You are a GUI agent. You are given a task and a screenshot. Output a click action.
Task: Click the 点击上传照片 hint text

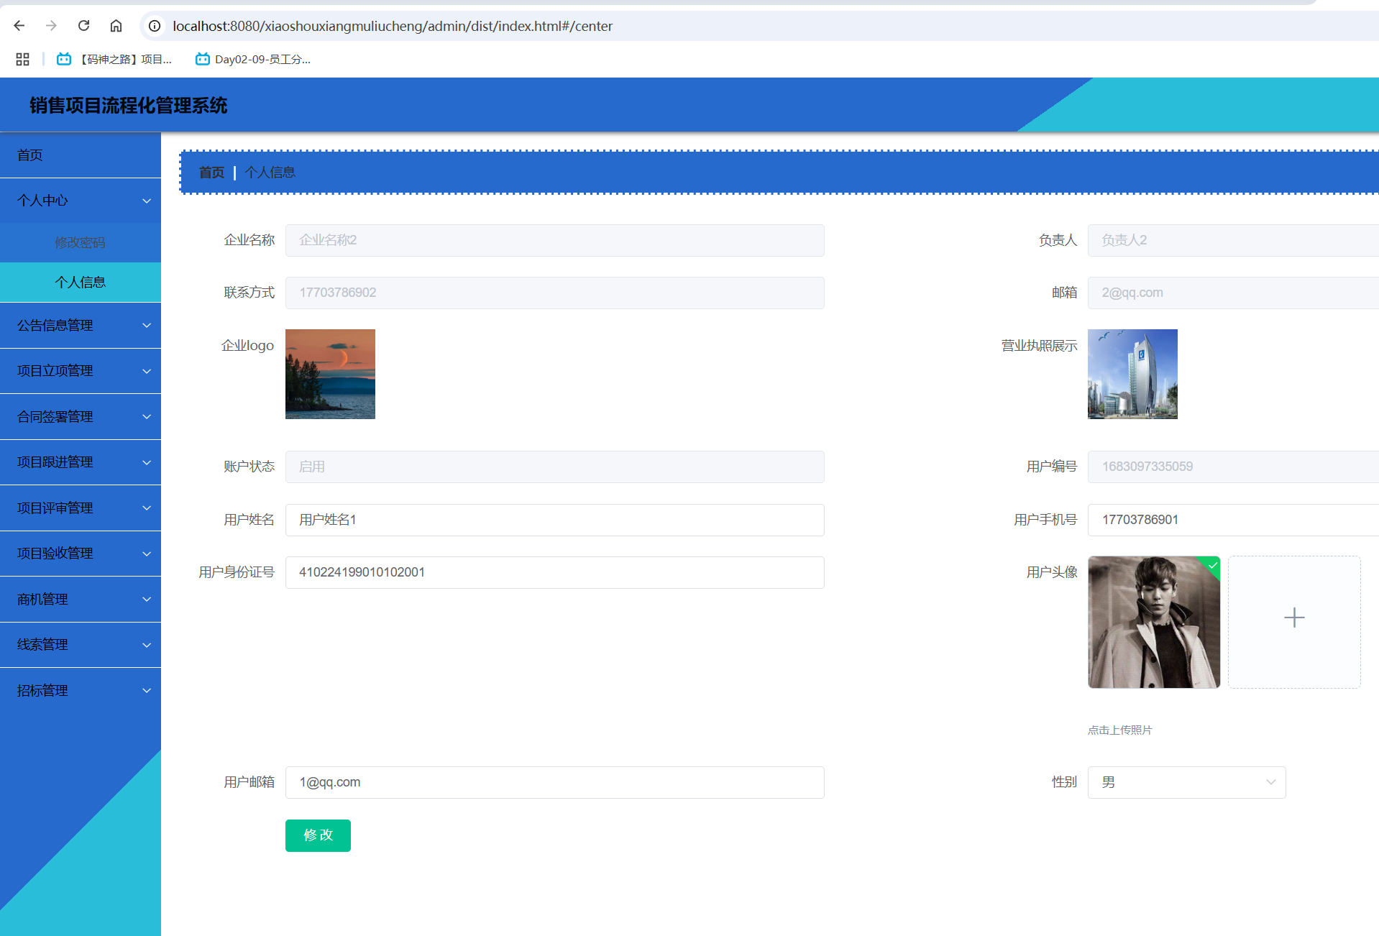(x=1119, y=730)
